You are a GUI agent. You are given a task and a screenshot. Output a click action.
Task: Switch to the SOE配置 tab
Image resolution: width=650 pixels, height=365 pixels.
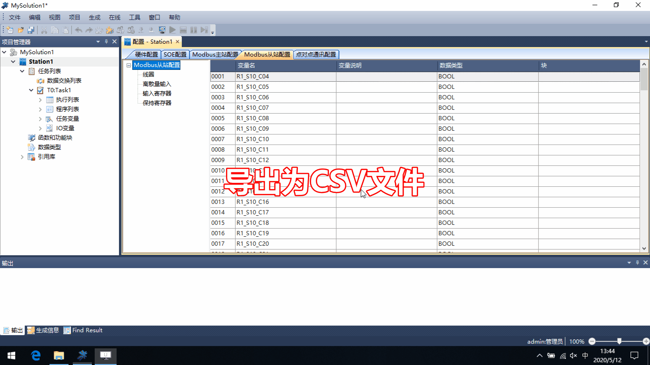(x=175, y=55)
